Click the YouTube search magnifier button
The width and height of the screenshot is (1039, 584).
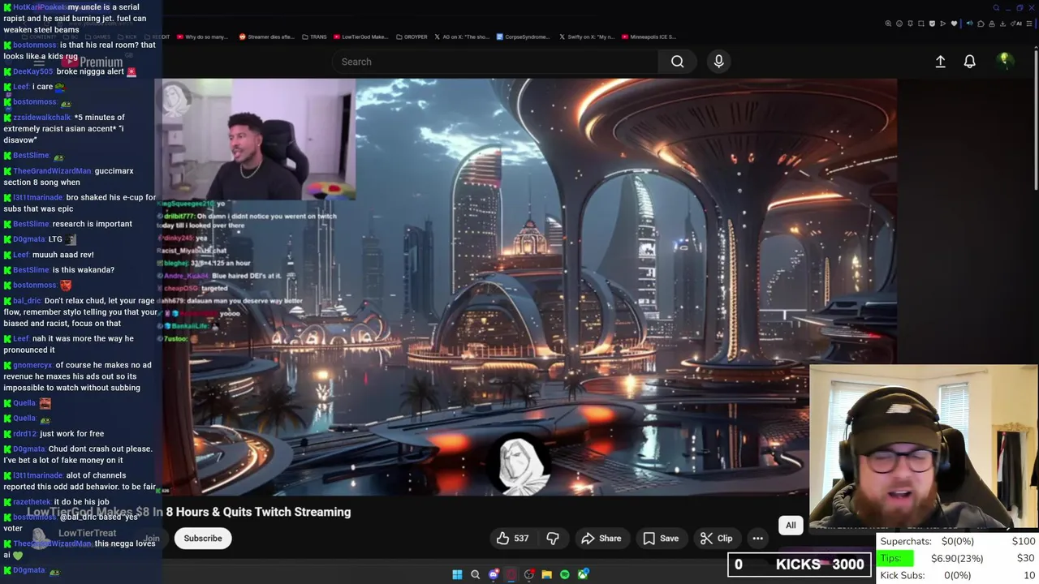677,62
